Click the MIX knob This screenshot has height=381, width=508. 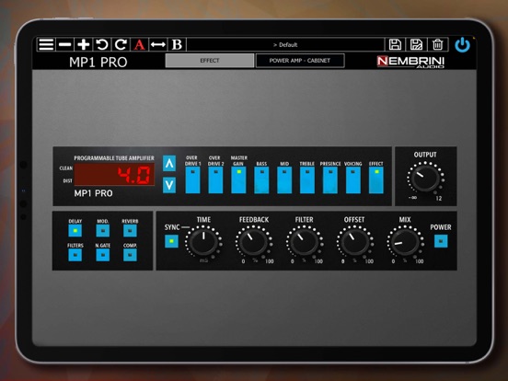coord(405,242)
